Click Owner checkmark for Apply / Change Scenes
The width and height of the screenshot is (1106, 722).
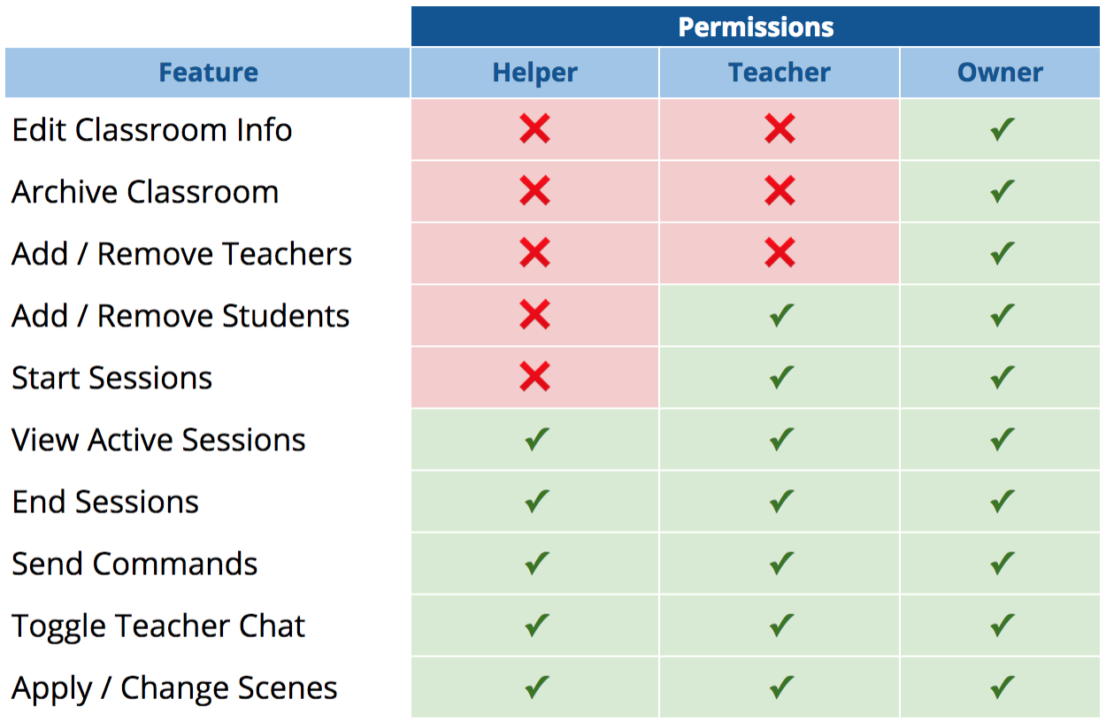click(x=1002, y=687)
